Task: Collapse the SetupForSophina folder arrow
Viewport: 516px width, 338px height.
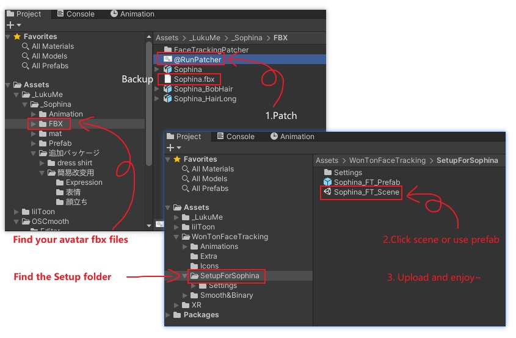Action: point(184,276)
